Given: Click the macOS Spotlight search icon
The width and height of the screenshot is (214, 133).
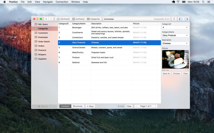Looking at the screenshot, I should (x=203, y=2).
